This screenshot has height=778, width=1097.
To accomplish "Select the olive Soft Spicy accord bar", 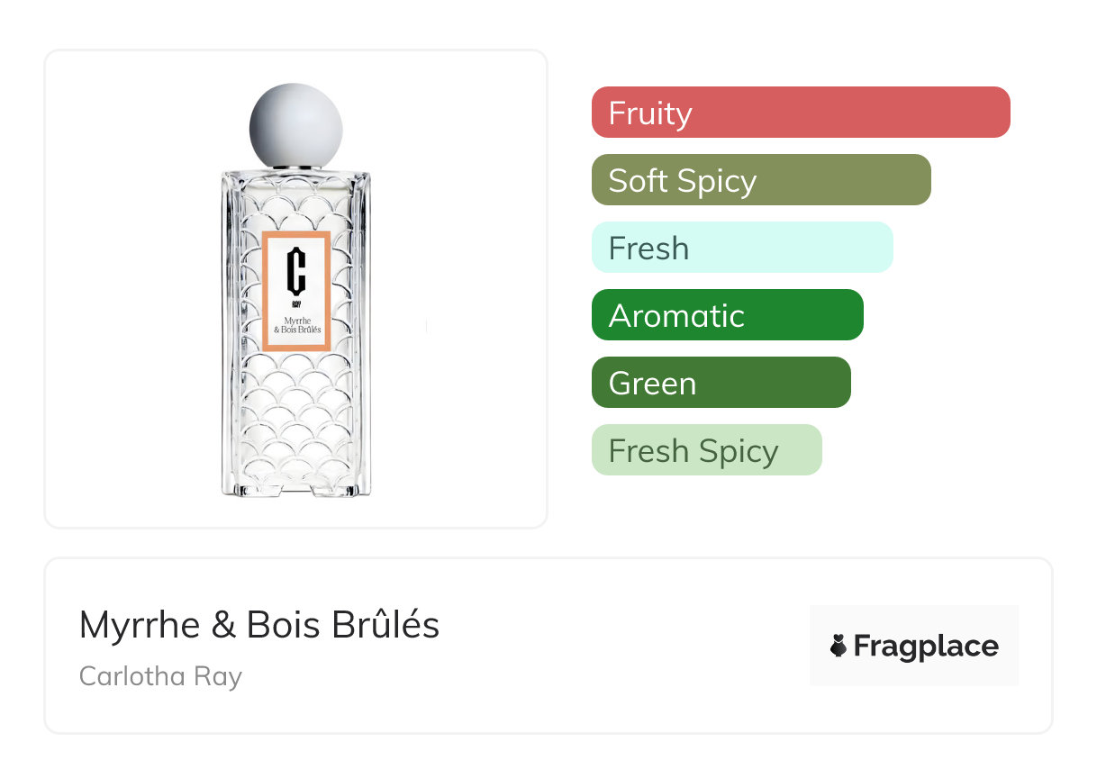I will (761, 180).
